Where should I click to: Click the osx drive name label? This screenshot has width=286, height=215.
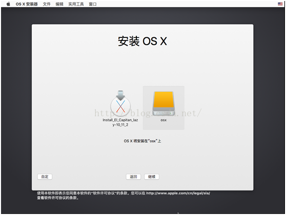click(x=164, y=120)
